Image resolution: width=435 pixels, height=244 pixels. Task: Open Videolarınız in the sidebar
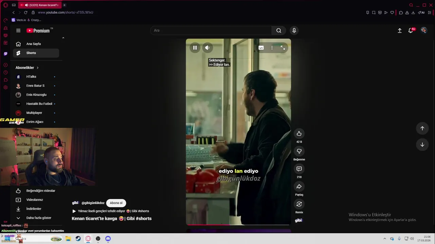pyautogui.click(x=36, y=200)
